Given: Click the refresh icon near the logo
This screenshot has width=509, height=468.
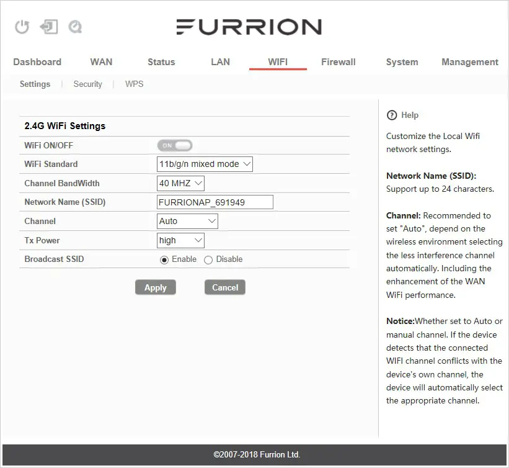Looking at the screenshot, I should (76, 27).
